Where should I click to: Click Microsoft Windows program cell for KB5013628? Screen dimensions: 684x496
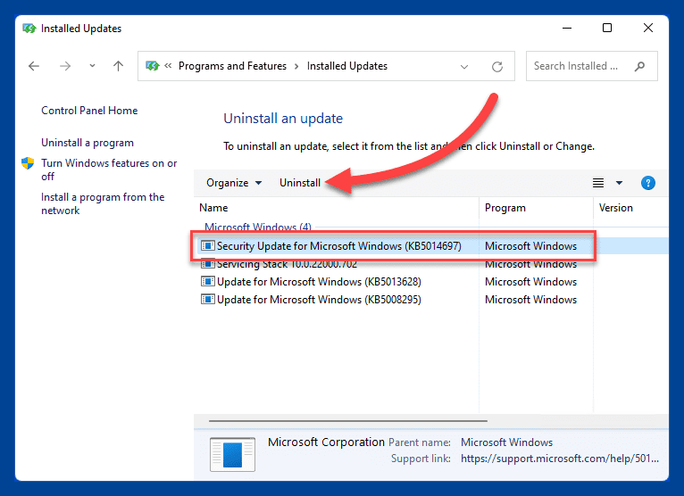tap(531, 282)
